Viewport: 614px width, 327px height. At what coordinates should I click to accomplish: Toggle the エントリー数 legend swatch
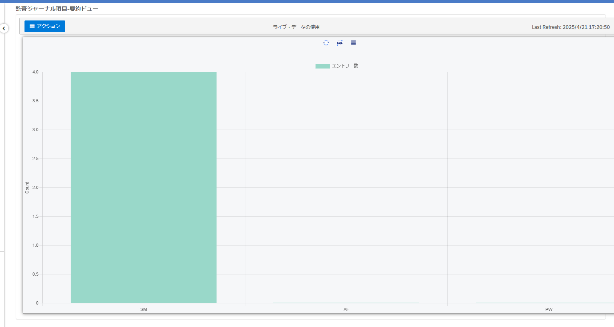(322, 66)
